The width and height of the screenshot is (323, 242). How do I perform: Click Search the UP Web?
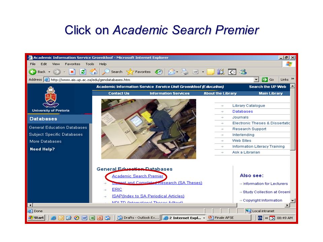pos(267,87)
